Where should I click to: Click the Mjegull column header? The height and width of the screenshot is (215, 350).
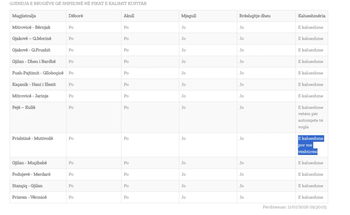(189, 16)
